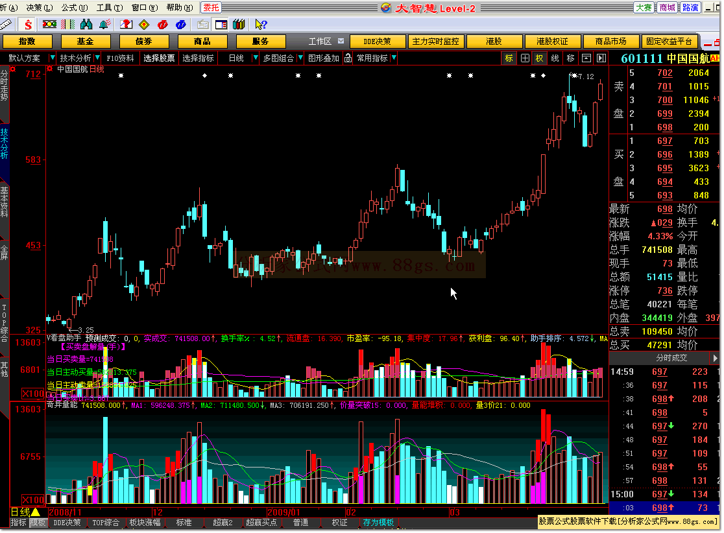The width and height of the screenshot is (724, 533).
Task: Click the hide side panel arrow icon
Action: pos(601,58)
